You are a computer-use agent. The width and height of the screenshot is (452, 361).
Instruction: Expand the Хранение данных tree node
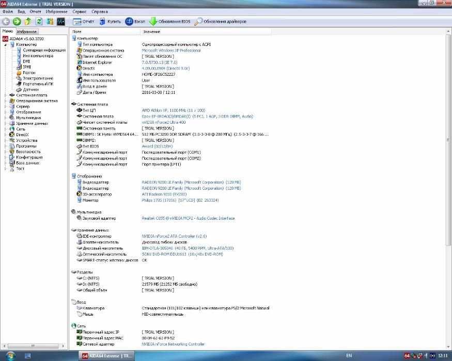5,123
